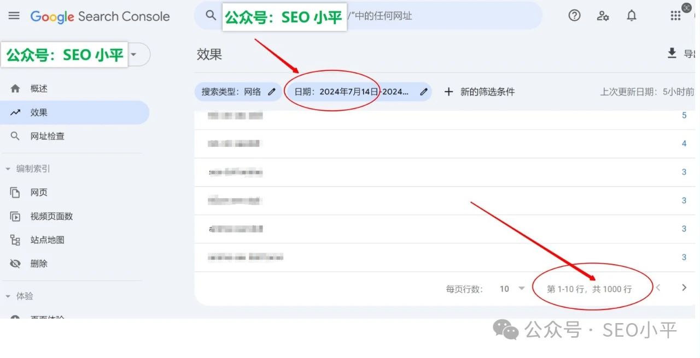700x358 pixels.
Task: Edit the 搜索类型：网络 filter chip
Action: [238, 92]
